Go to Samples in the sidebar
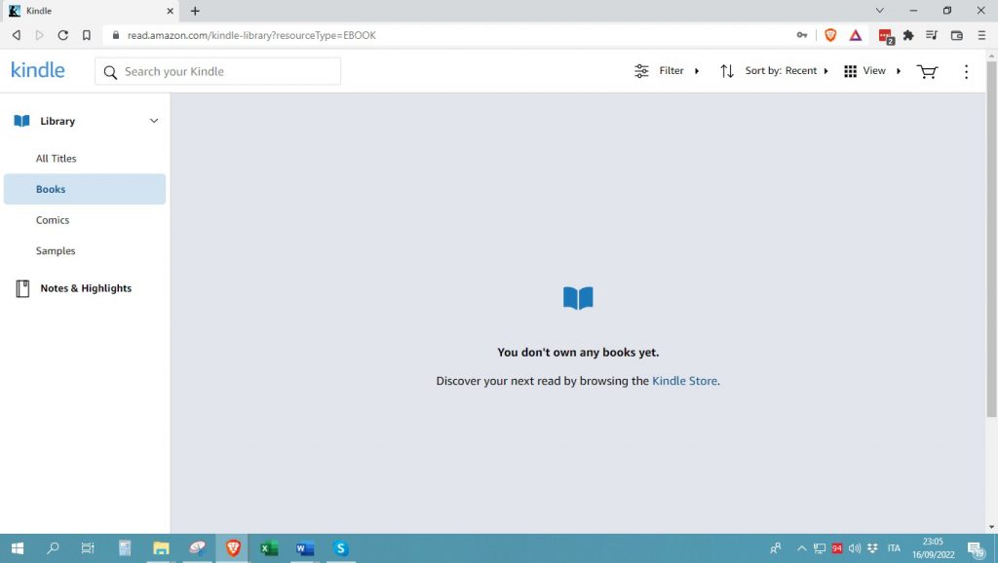998x563 pixels. [x=56, y=250]
